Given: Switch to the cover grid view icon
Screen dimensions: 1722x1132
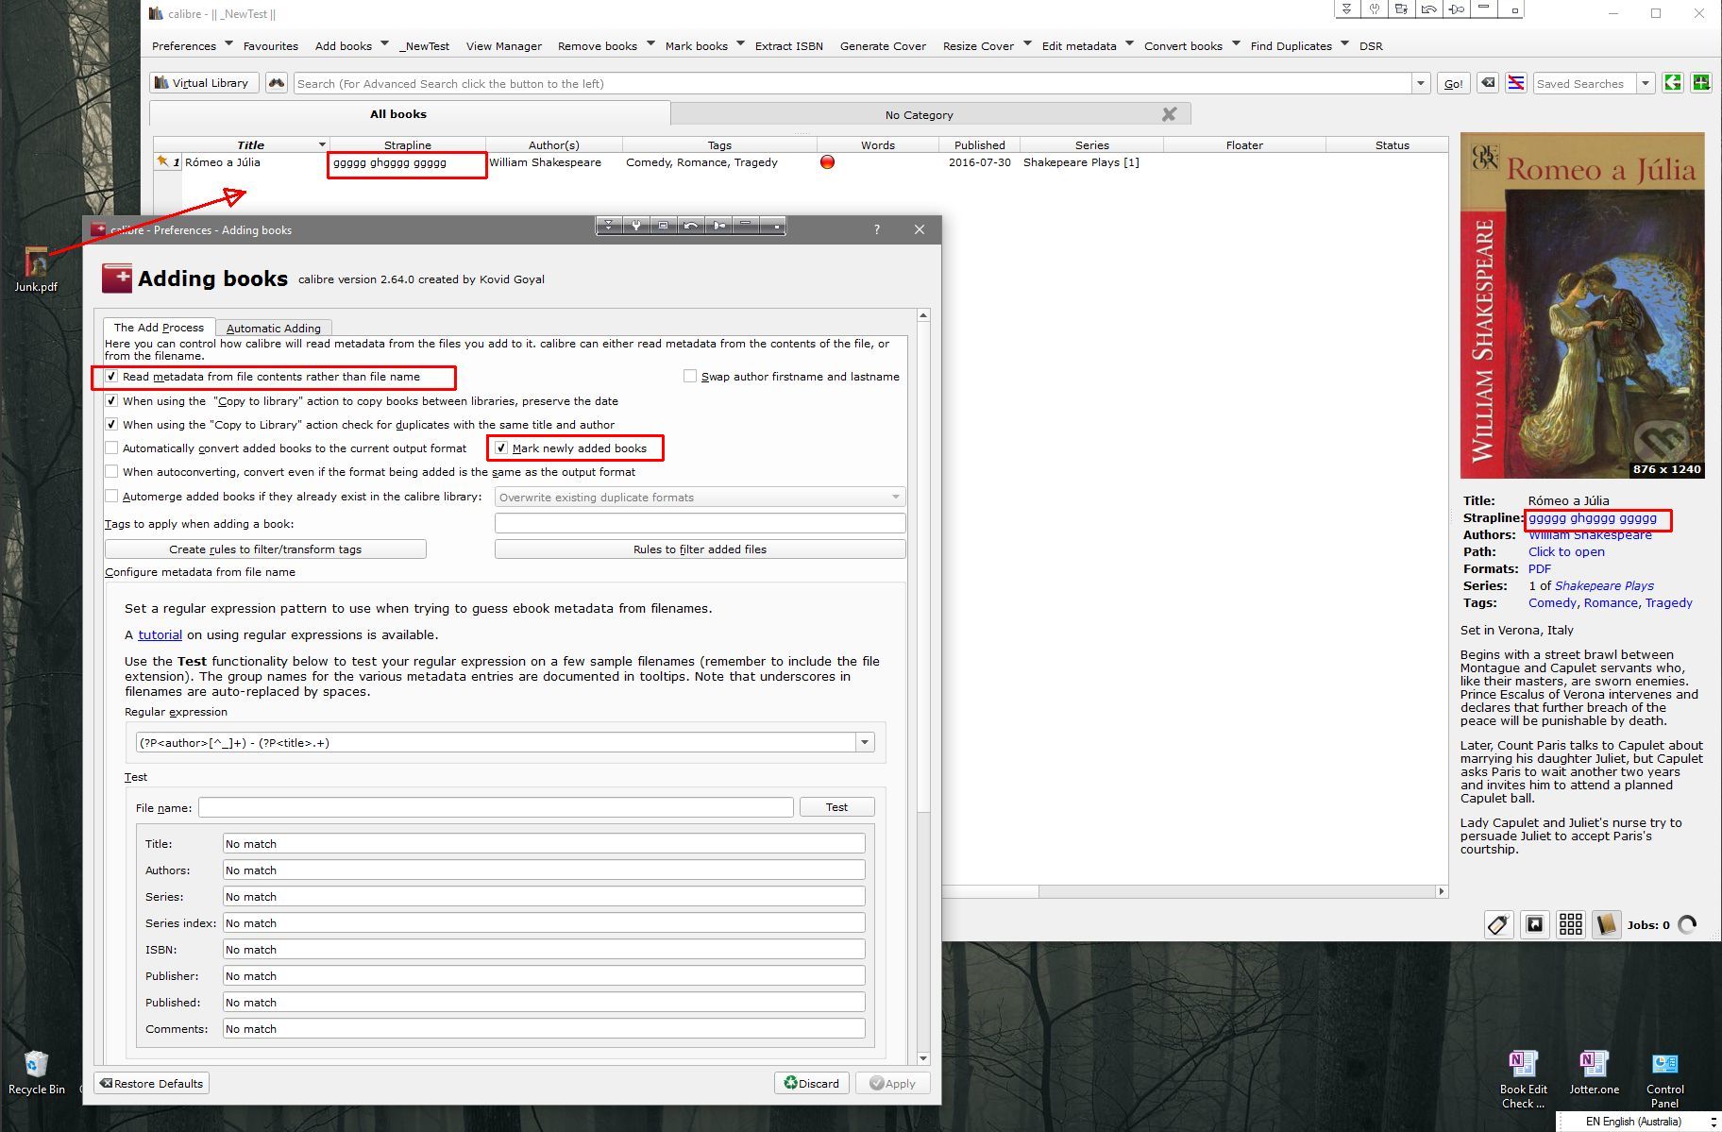Looking at the screenshot, I should [x=1571, y=924].
